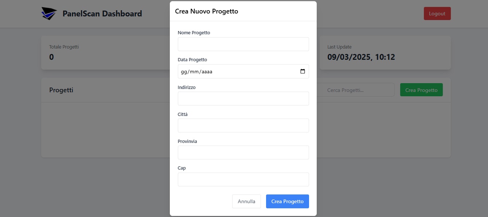Select the day 'gg' date segment

[184, 72]
